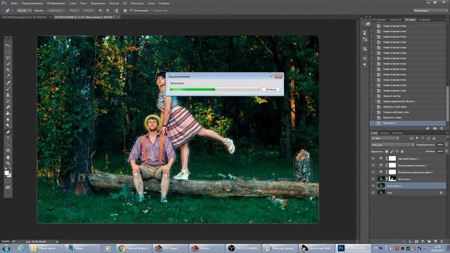Select the Type tool

[8, 138]
